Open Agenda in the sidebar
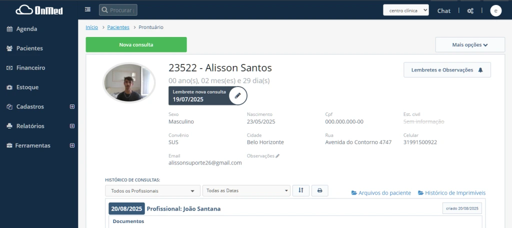 point(26,29)
